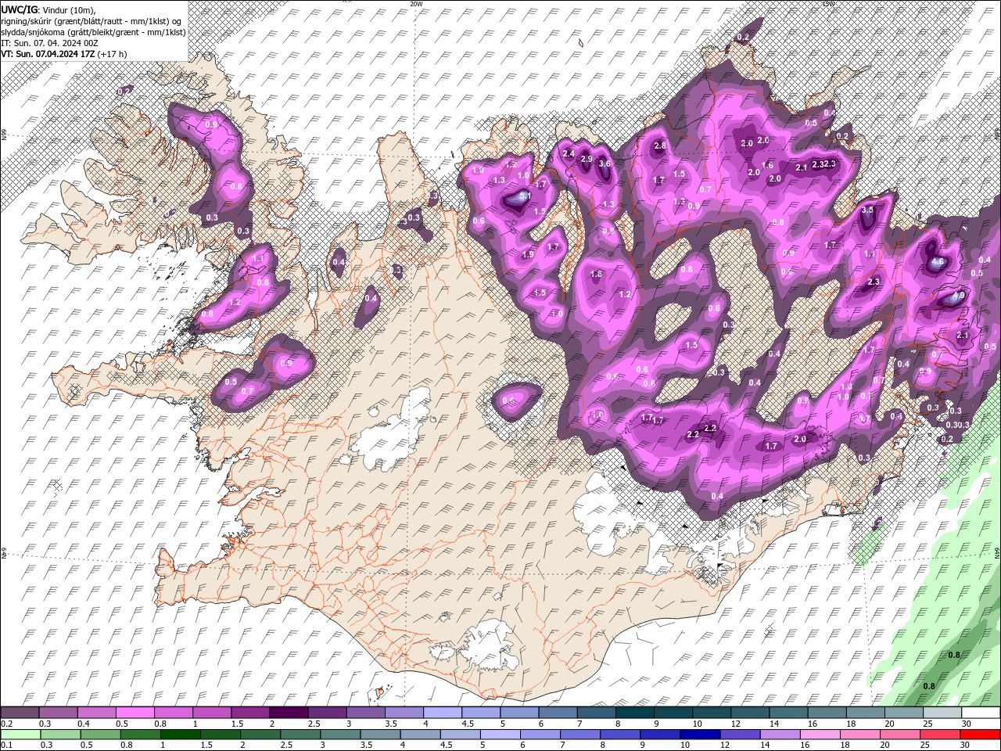Select top legend swatch between 4 and 4.5

pos(443,713)
